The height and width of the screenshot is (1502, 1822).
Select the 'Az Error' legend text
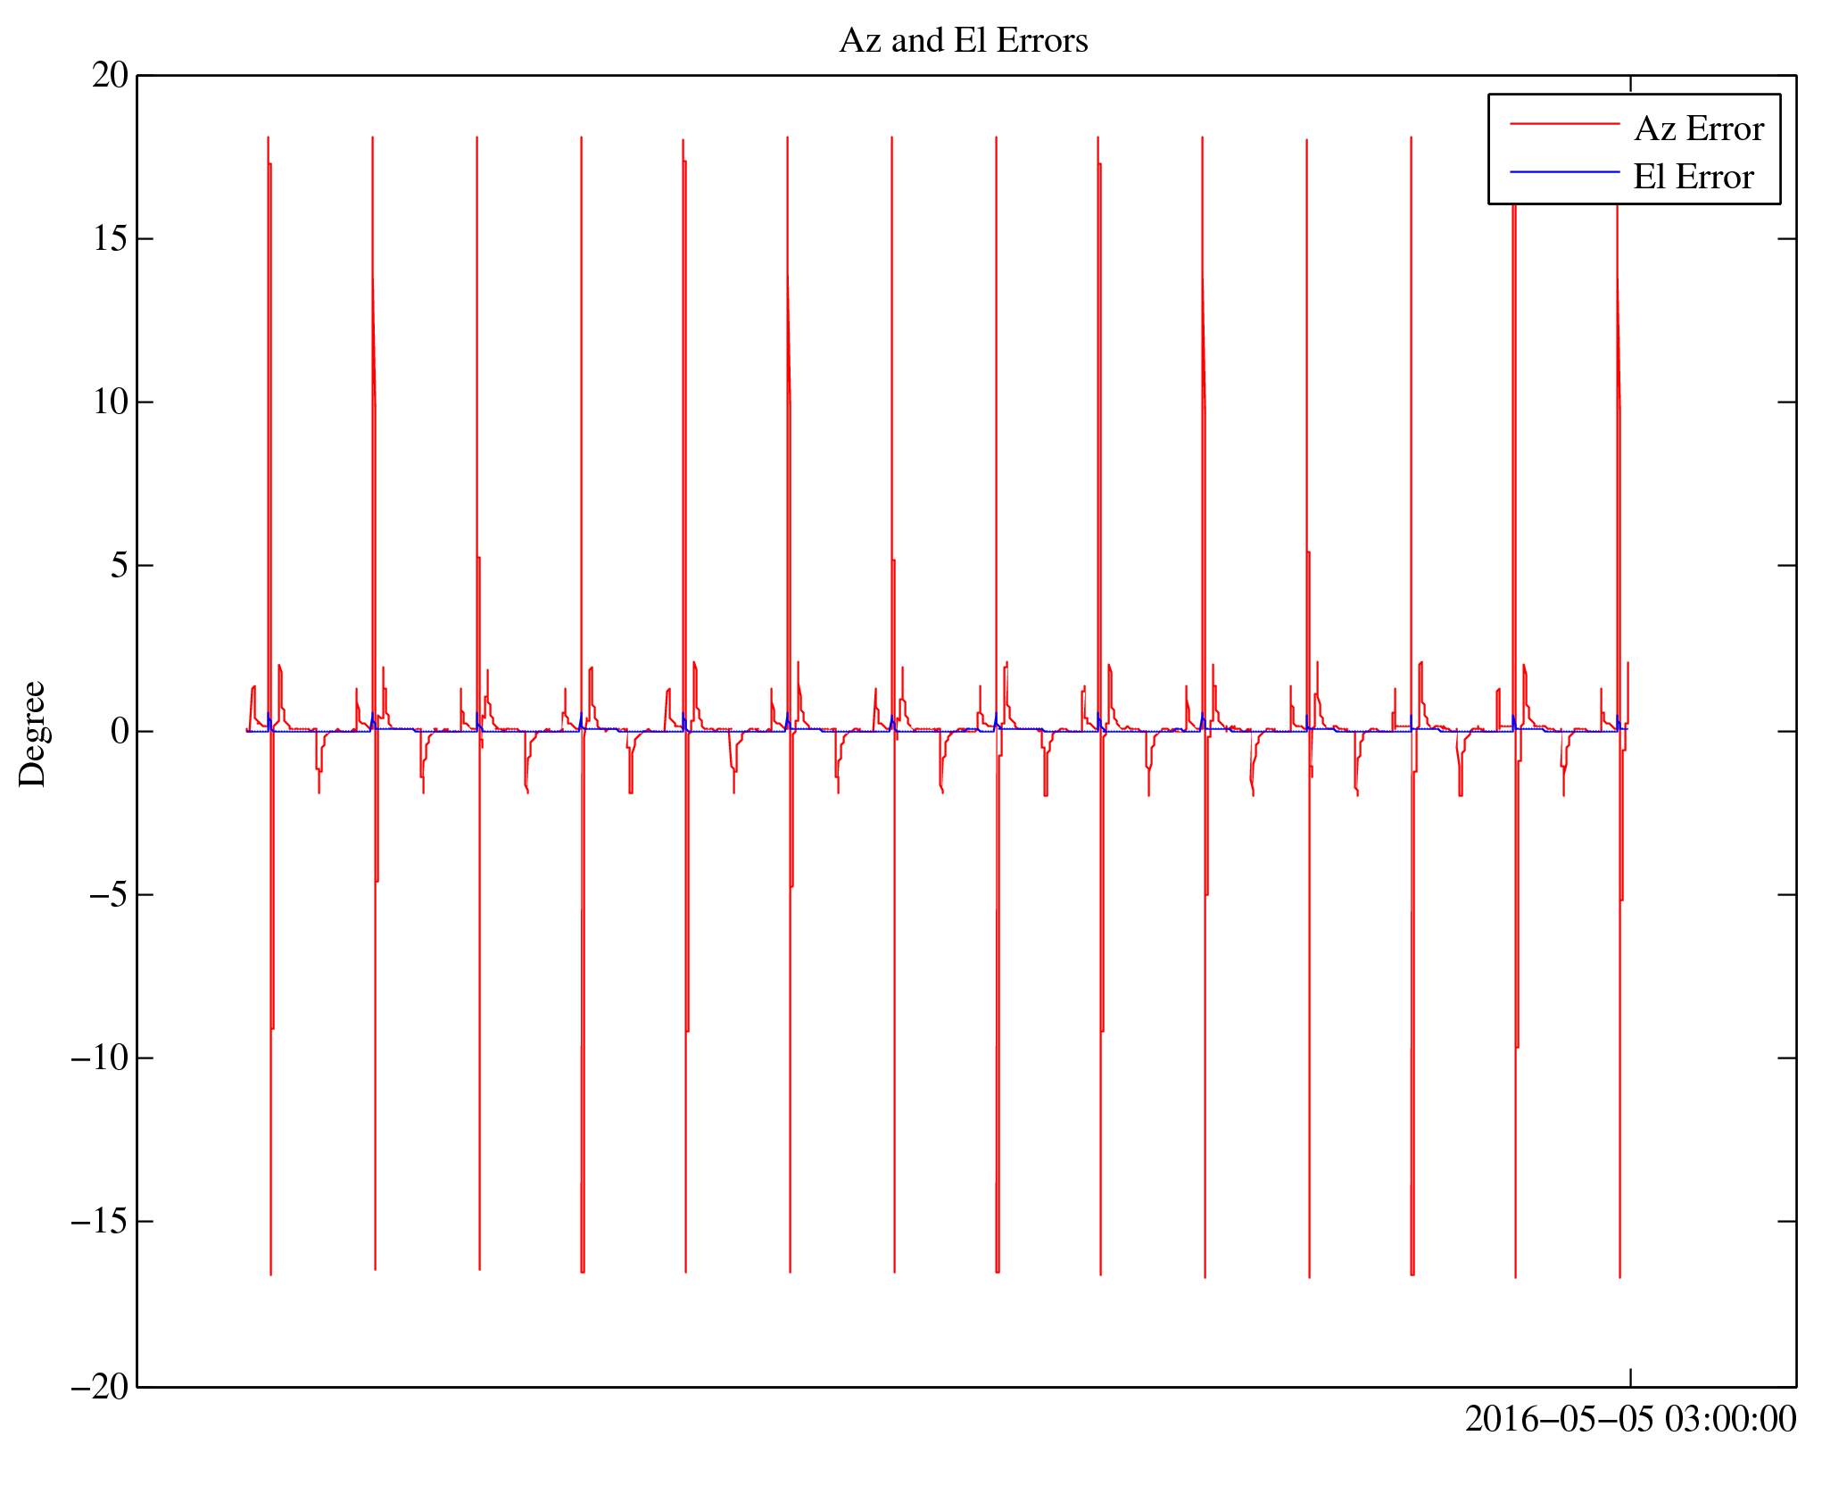coord(1698,129)
